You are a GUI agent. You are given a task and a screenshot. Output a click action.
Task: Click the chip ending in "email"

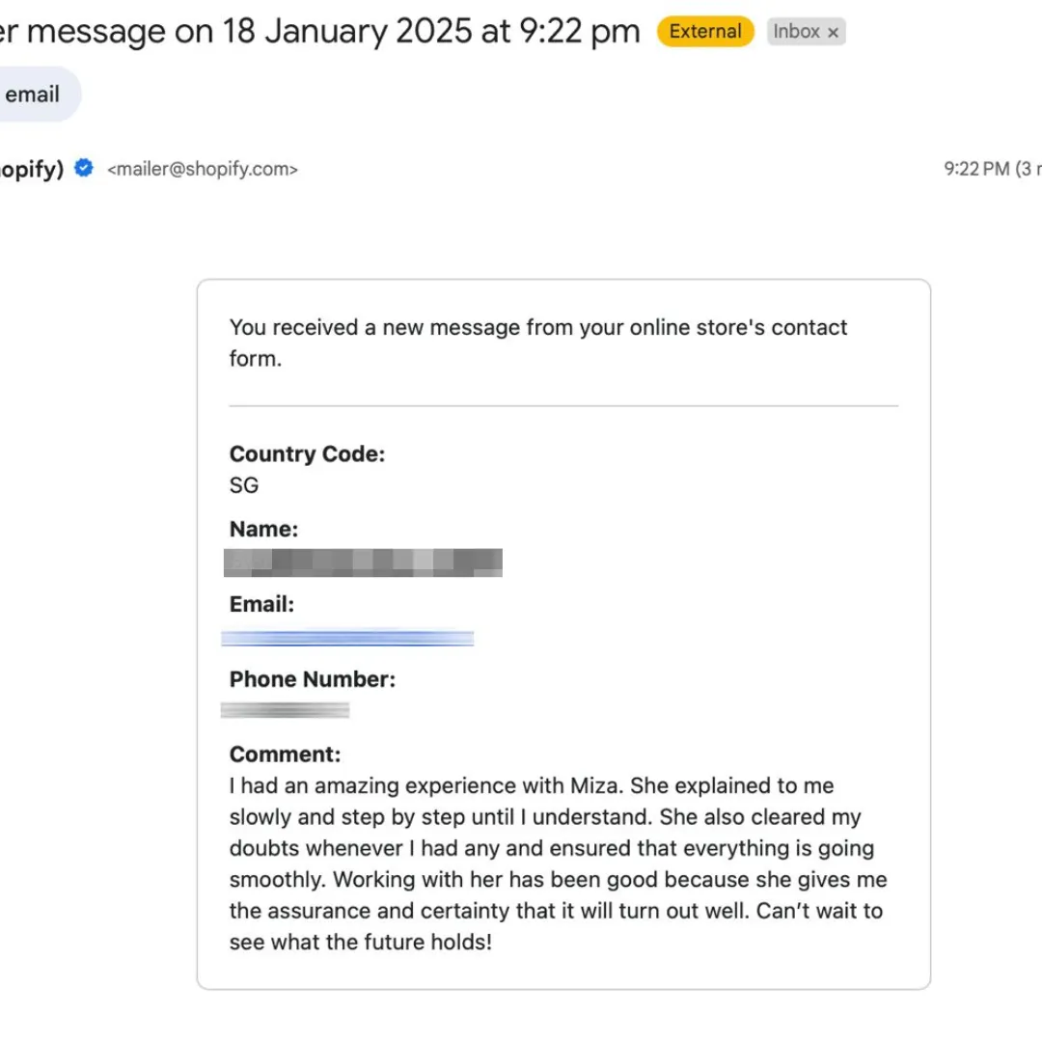pyautogui.click(x=34, y=95)
